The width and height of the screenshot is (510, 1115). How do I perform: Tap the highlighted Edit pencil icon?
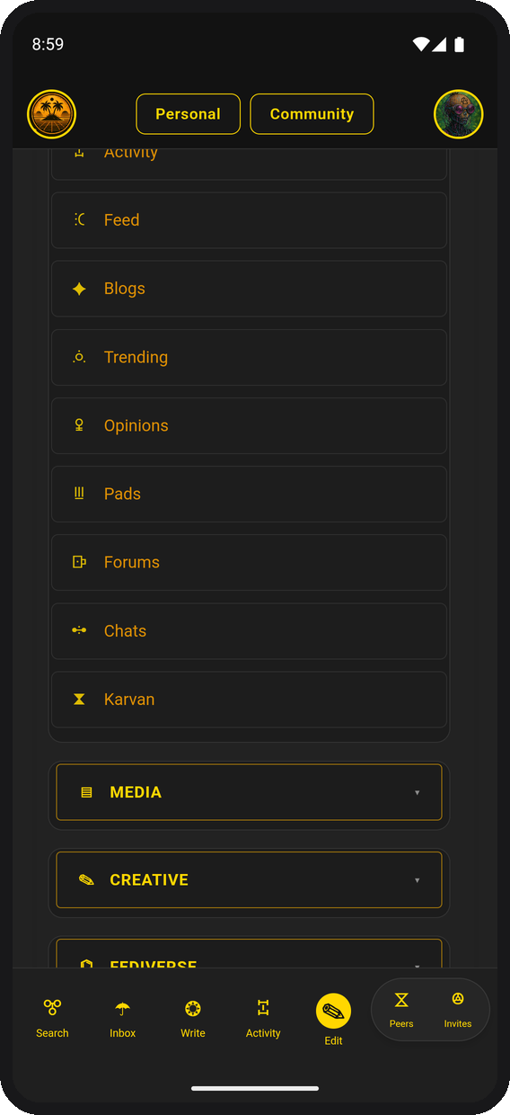333,1012
